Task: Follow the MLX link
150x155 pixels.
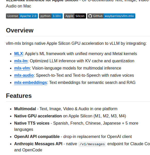Action: pos(19,54)
